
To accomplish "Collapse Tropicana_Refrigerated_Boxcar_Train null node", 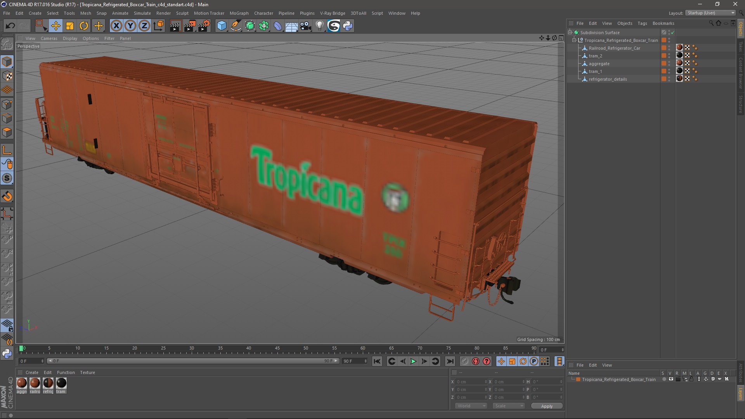I will pos(574,40).
